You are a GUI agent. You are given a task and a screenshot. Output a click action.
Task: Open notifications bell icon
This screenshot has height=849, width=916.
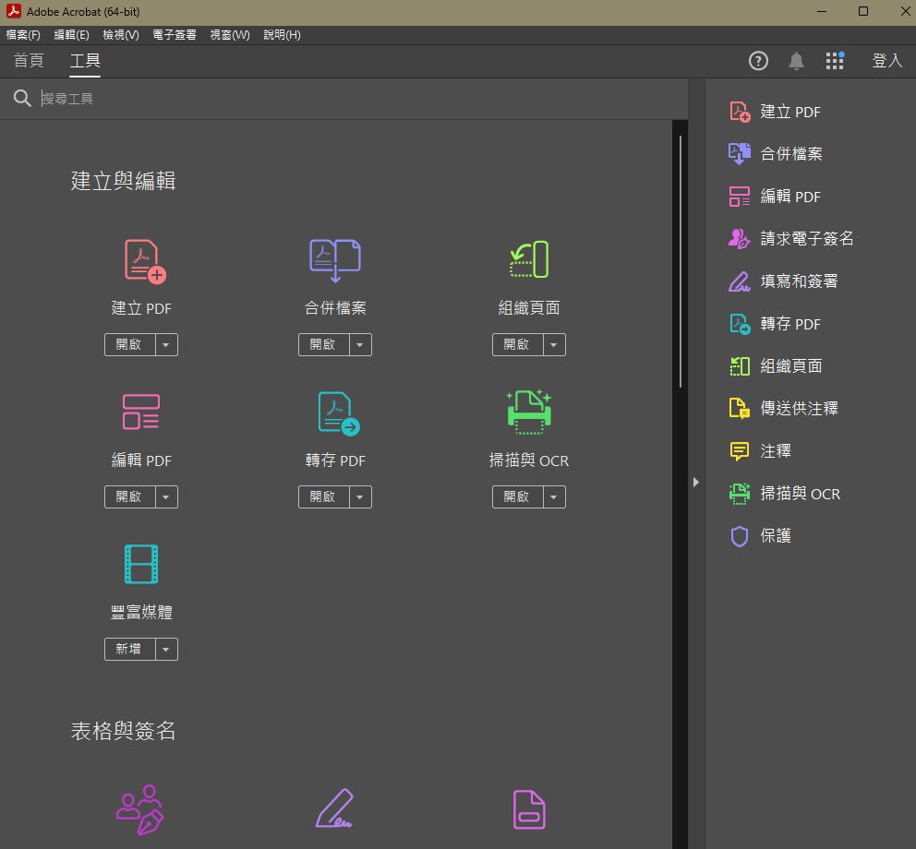(796, 61)
